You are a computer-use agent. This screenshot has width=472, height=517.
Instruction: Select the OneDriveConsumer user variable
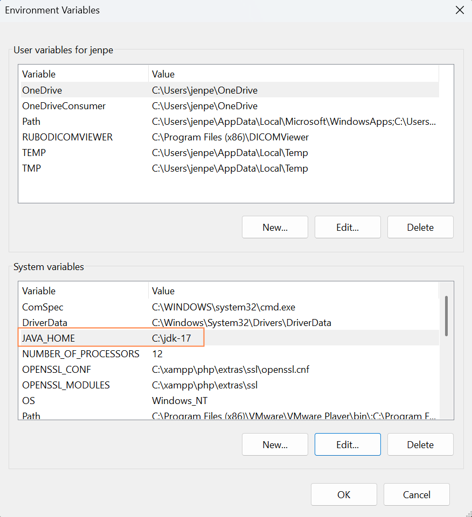(64, 106)
